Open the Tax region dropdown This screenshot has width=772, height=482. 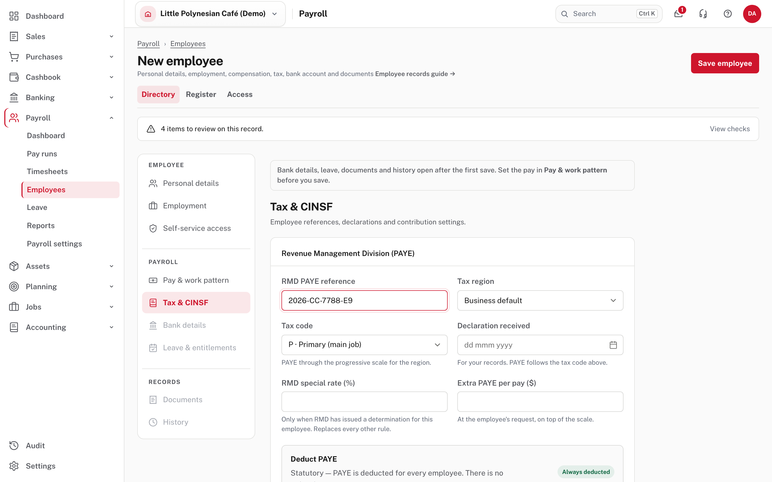pyautogui.click(x=540, y=300)
